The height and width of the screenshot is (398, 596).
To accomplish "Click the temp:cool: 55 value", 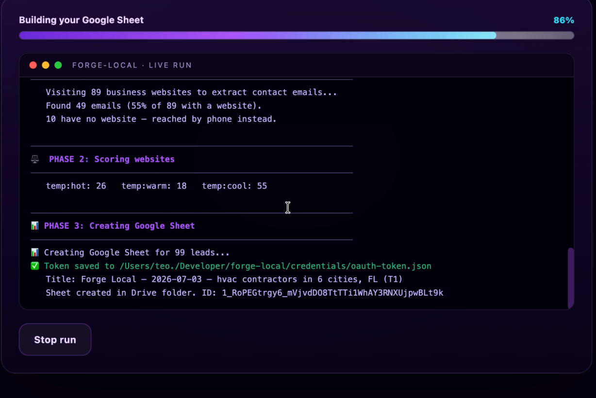I will tap(234, 186).
